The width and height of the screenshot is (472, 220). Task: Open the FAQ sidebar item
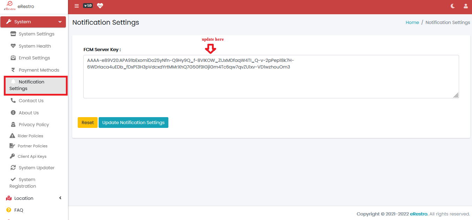19,210
